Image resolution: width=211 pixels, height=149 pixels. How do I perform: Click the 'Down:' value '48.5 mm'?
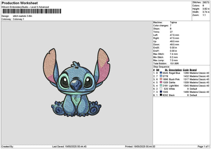pyautogui.click(x=174, y=45)
